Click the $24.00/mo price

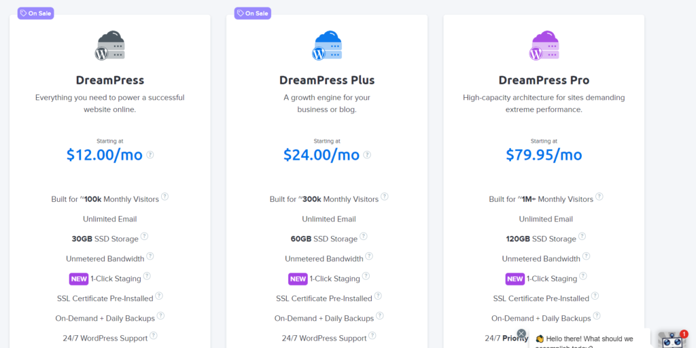pyautogui.click(x=321, y=155)
